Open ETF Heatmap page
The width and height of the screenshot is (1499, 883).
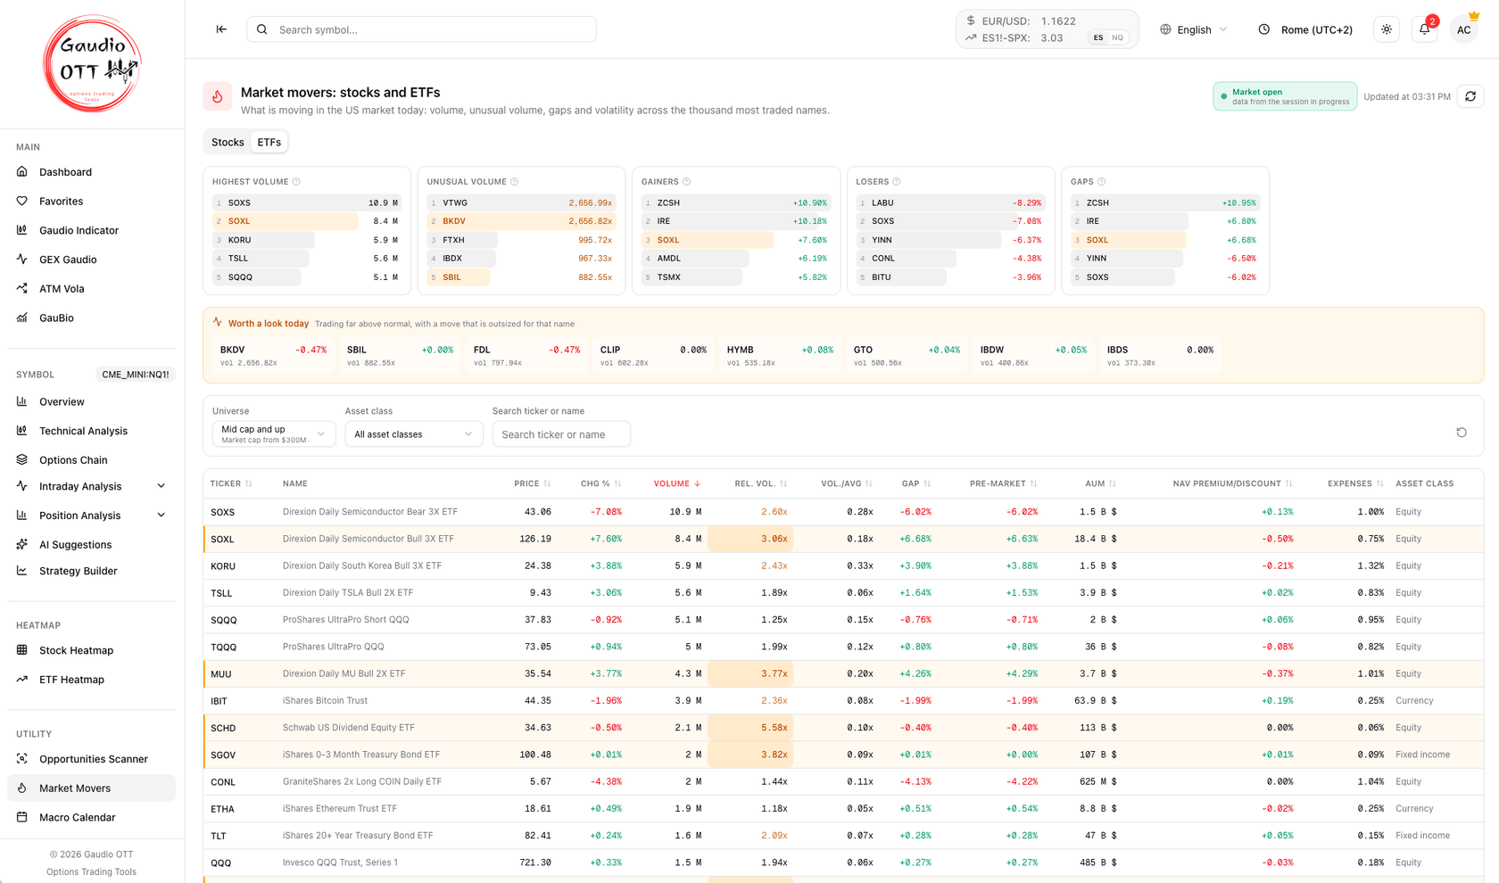pyautogui.click(x=91, y=680)
